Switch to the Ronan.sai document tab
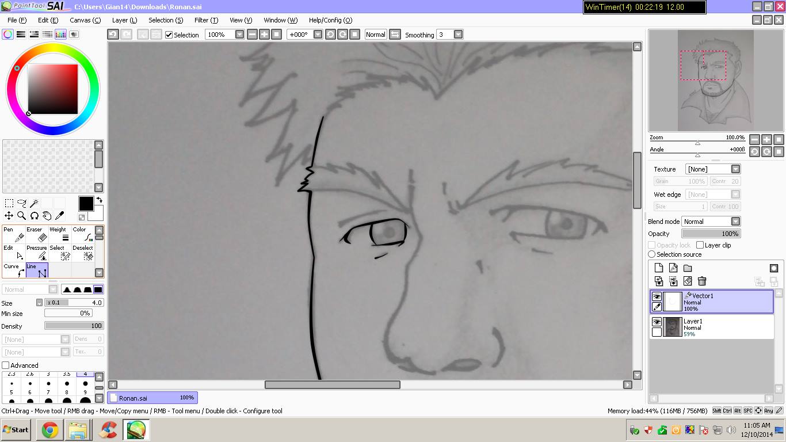The height and width of the screenshot is (442, 786). [152, 398]
